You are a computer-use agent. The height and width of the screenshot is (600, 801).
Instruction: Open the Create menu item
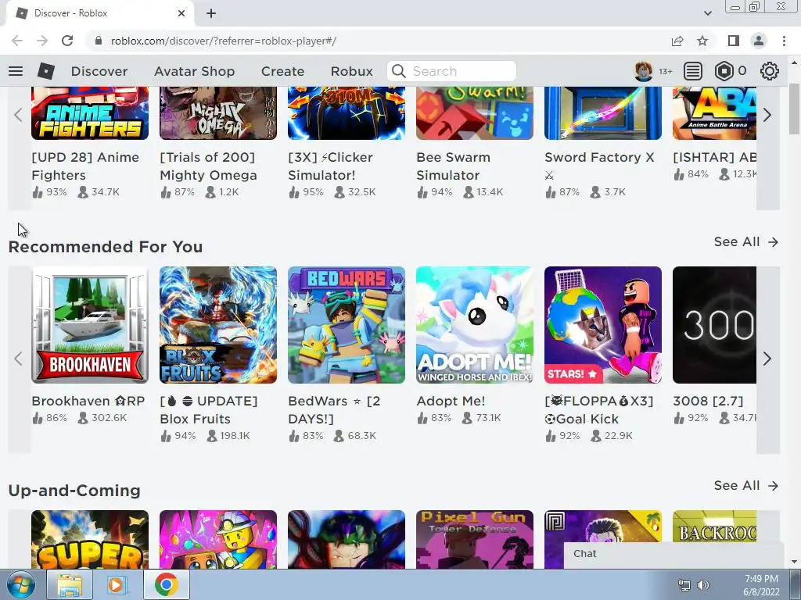282,71
